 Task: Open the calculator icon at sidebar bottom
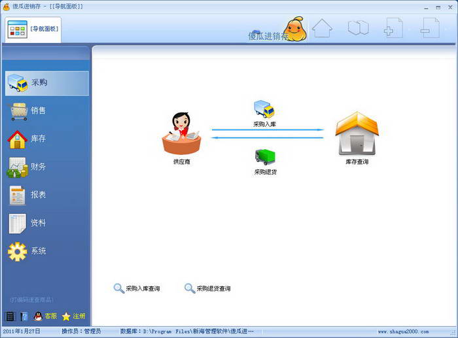tap(10, 316)
